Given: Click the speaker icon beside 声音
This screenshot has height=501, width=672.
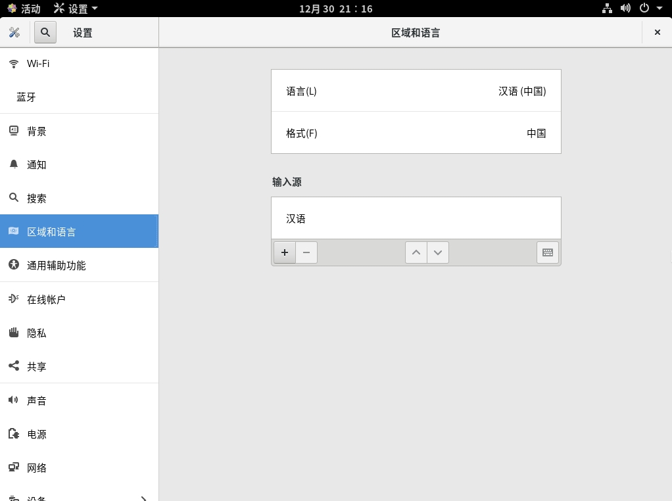Looking at the screenshot, I should point(13,400).
